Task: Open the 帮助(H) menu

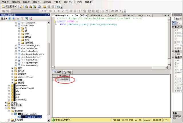Action: (88, 2)
